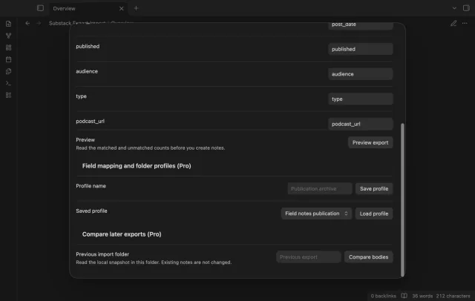Click the pencil edit-mode icon
The height and width of the screenshot is (301, 475).
[453, 23]
